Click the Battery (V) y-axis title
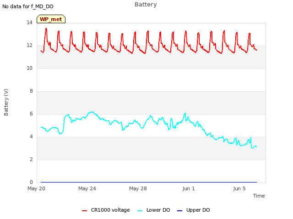293x219 pixels. [x=6, y=102]
